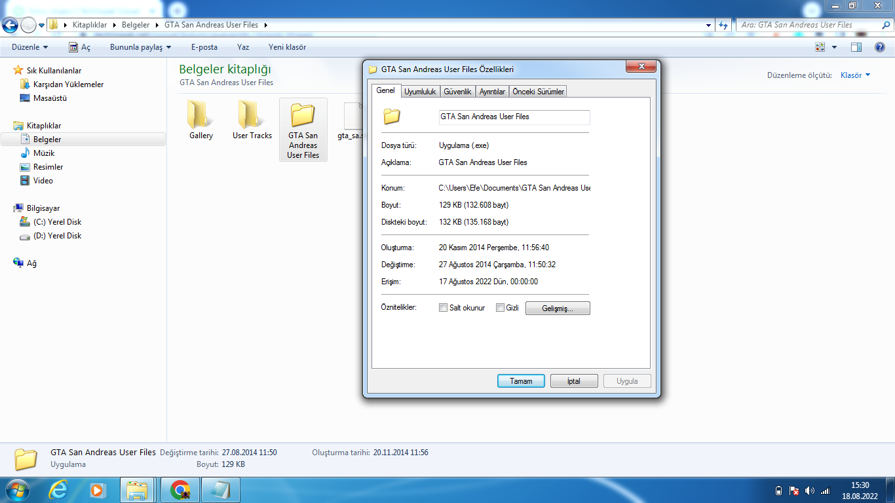Open the address bar previous locations dropdown
895x503 pixels.
tap(709, 25)
